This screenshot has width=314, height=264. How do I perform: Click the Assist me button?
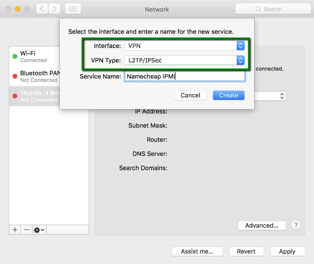point(196,251)
